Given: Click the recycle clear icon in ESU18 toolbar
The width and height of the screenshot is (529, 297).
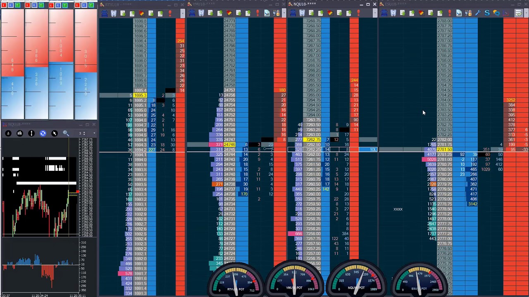Looking at the screenshot, I should (x=393, y=14).
